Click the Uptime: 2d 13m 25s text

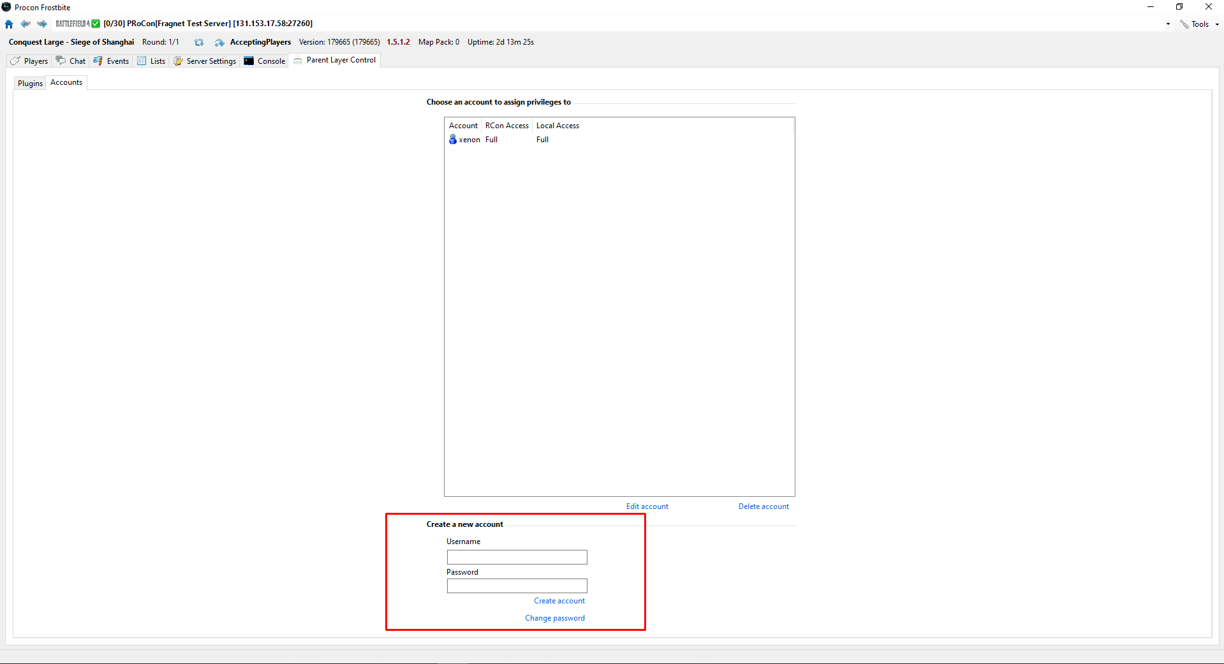pyautogui.click(x=501, y=42)
